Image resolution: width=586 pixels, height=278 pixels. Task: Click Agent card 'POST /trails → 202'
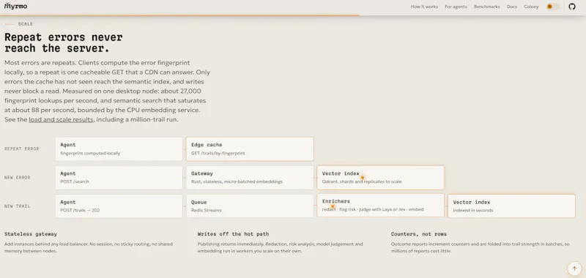pos(119,206)
